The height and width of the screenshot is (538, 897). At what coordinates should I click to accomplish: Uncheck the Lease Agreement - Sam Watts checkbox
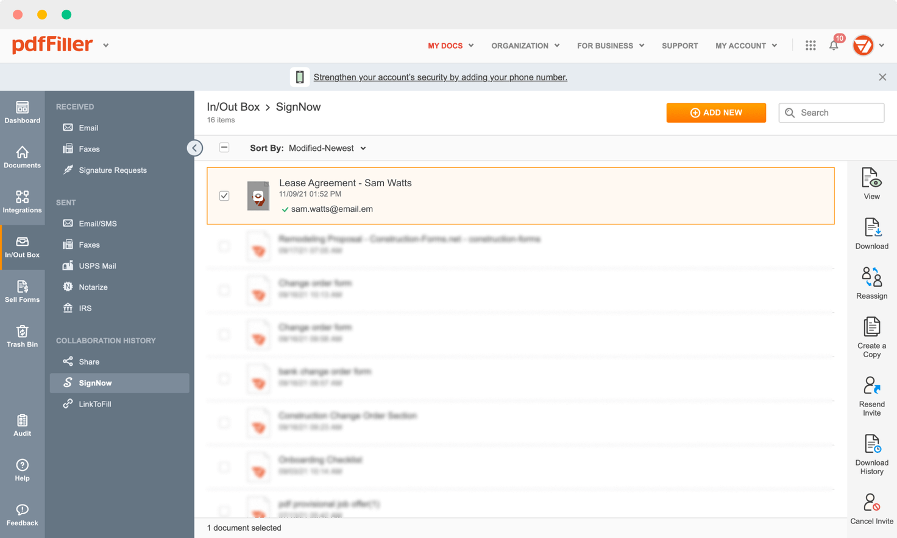(224, 195)
